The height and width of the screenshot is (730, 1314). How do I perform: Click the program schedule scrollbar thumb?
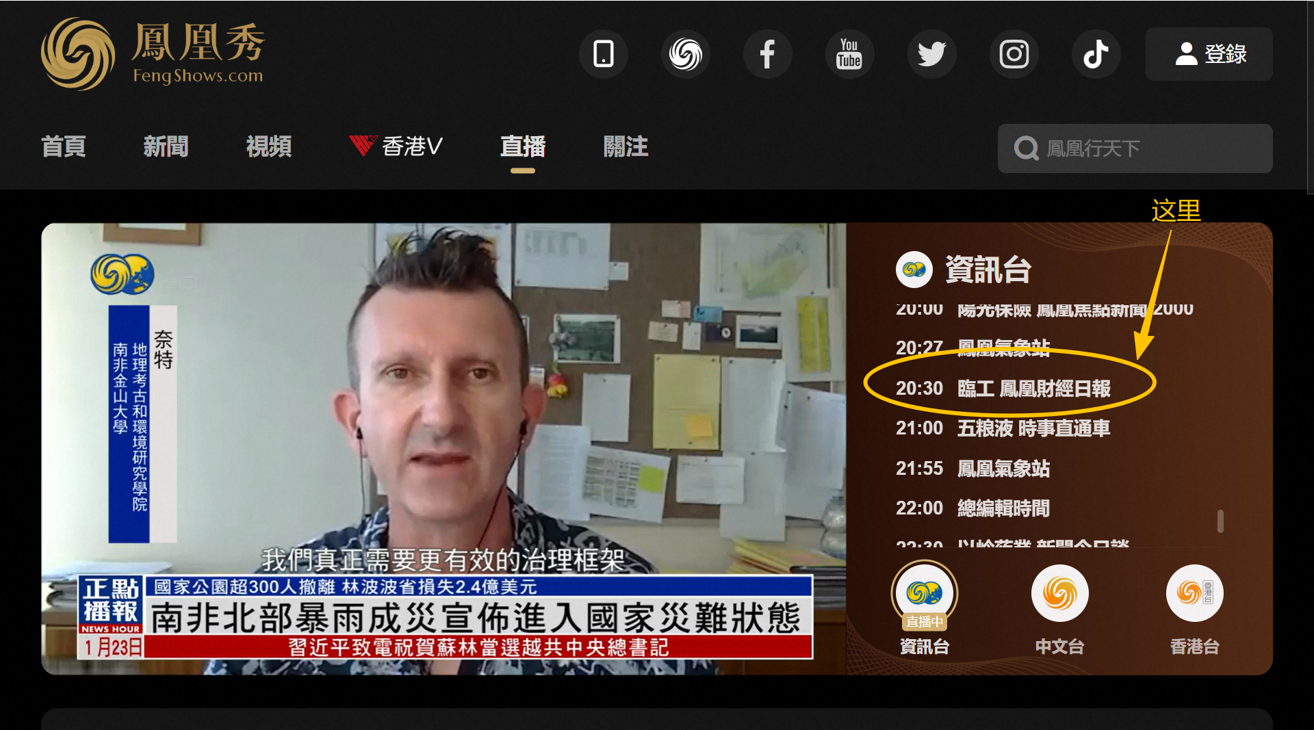coord(1220,521)
